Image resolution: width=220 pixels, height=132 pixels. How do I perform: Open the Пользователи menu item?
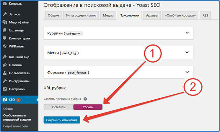point(20,73)
